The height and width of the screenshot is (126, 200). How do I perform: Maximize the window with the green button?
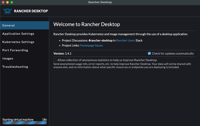(x=12, y=2)
